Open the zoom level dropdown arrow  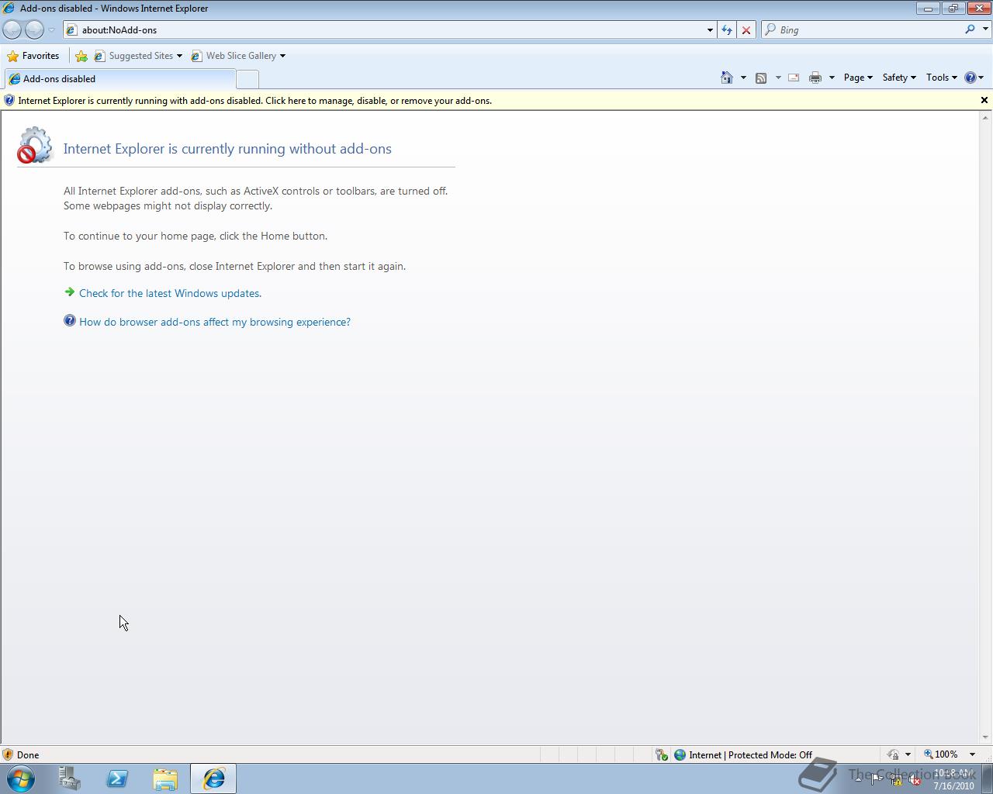tap(972, 754)
